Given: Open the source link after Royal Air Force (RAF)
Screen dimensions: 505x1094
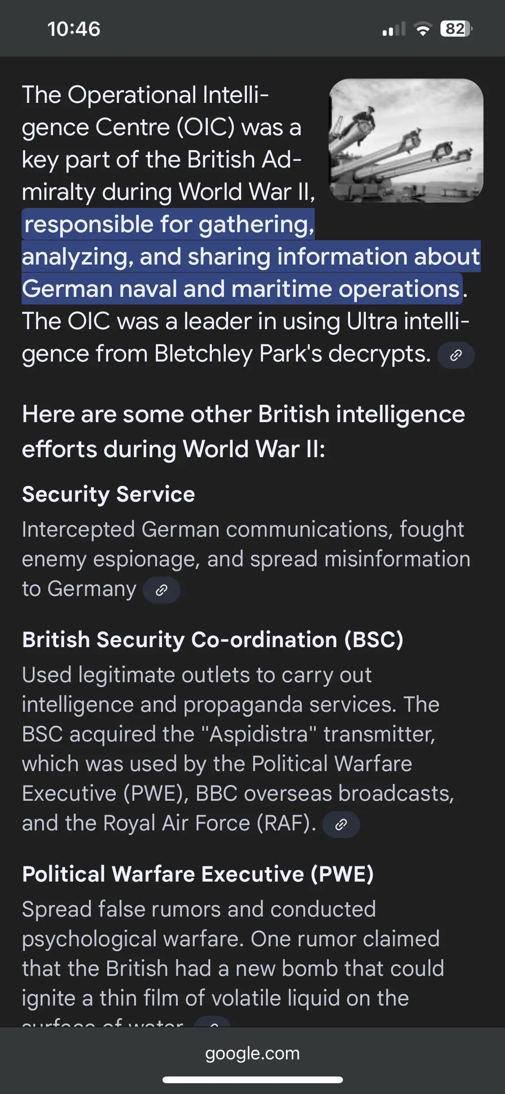Looking at the screenshot, I should pyautogui.click(x=341, y=825).
